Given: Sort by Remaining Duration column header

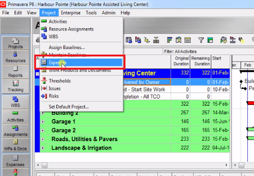Looking at the screenshot, I should tap(200, 61).
